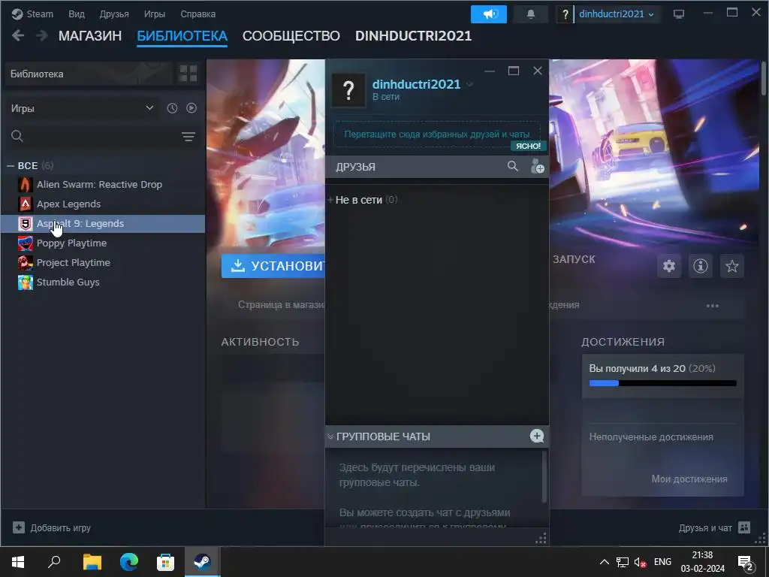Sort by recent activity clock icon
This screenshot has width=769, height=577.
[172, 108]
